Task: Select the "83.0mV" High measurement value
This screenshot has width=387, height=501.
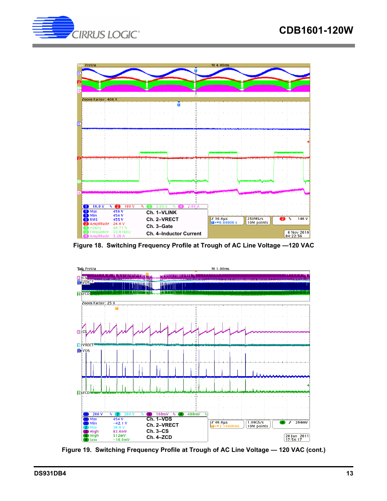Action: (x=120, y=432)
